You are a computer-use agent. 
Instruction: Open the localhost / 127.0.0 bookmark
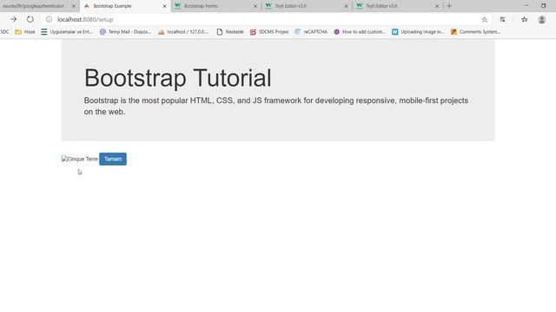click(x=183, y=32)
